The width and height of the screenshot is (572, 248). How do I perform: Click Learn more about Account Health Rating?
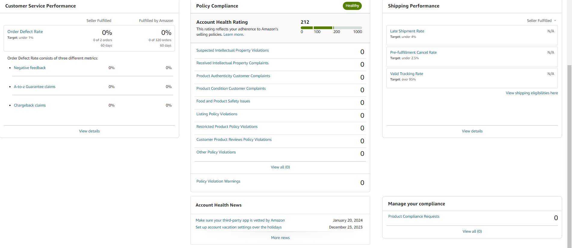click(233, 35)
